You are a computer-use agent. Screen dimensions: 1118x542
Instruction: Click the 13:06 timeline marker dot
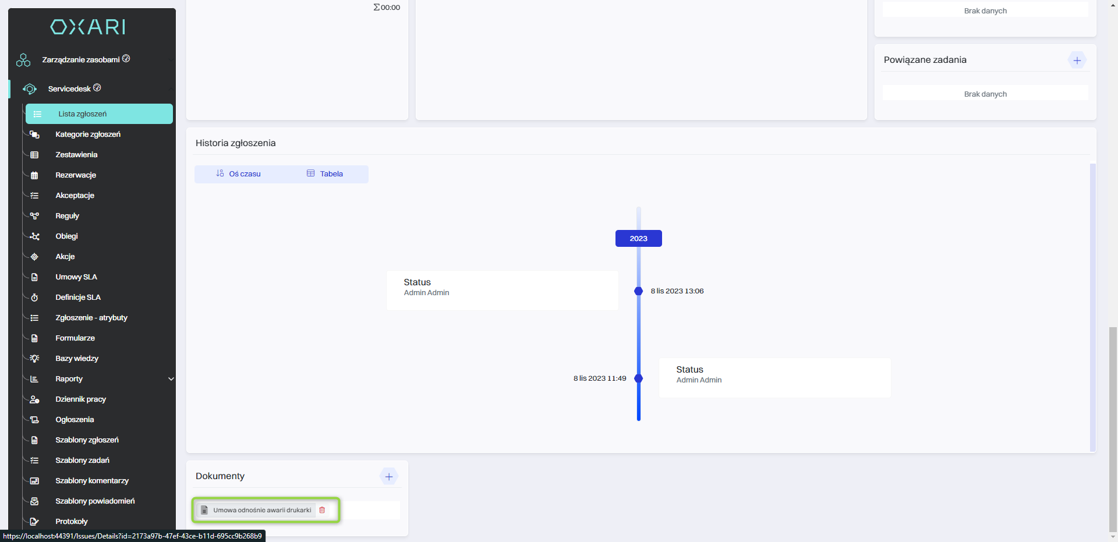[638, 291]
